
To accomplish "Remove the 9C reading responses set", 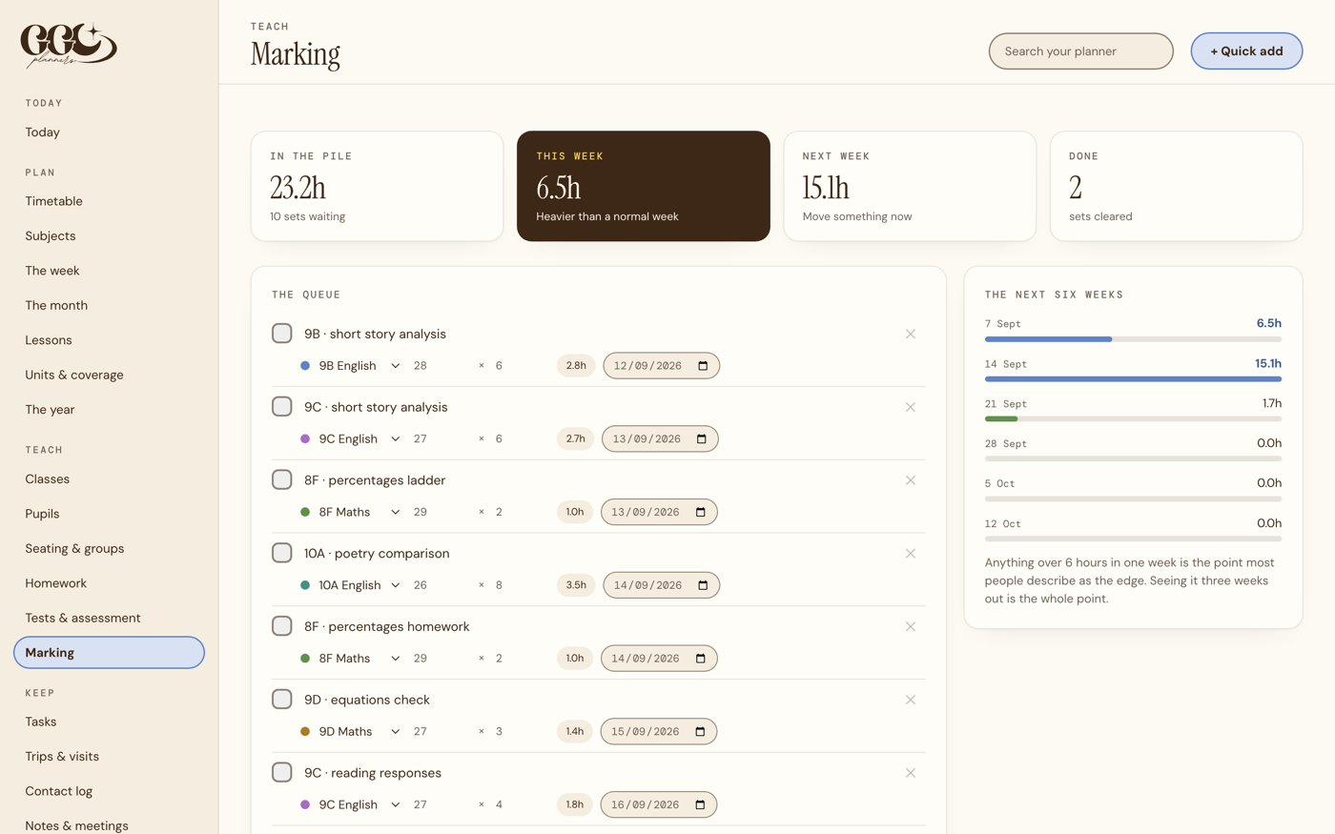I will coord(911,773).
